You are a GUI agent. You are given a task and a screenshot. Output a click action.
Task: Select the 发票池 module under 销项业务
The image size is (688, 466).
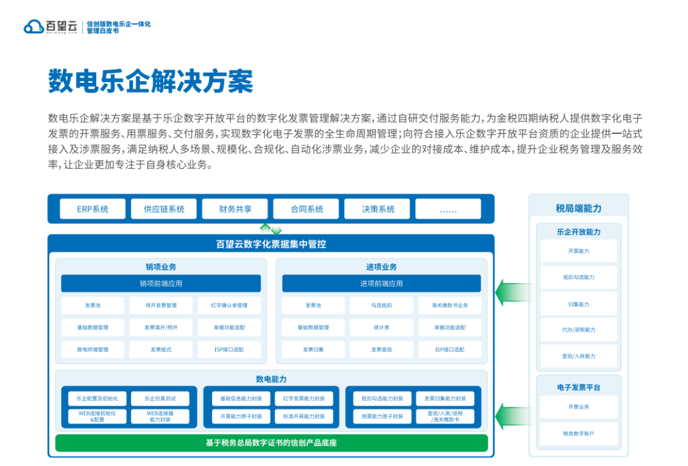tap(92, 305)
